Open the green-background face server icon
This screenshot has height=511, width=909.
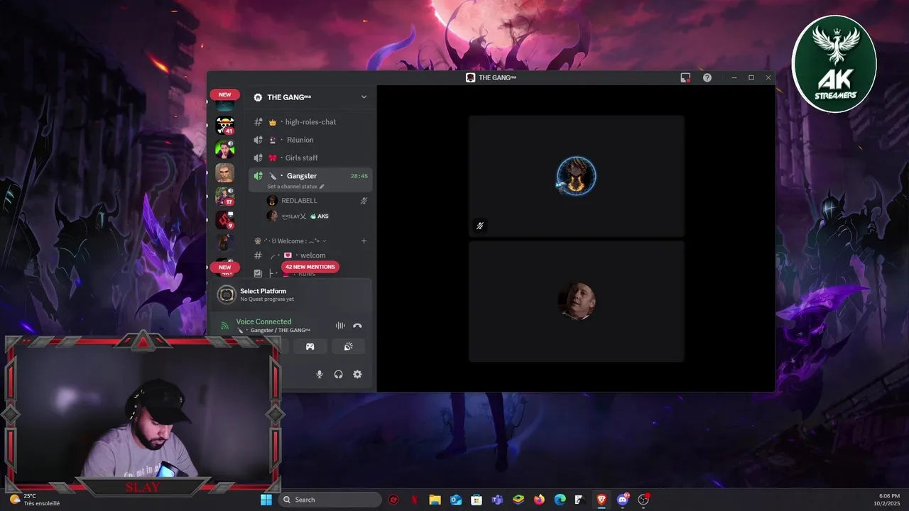(225, 149)
